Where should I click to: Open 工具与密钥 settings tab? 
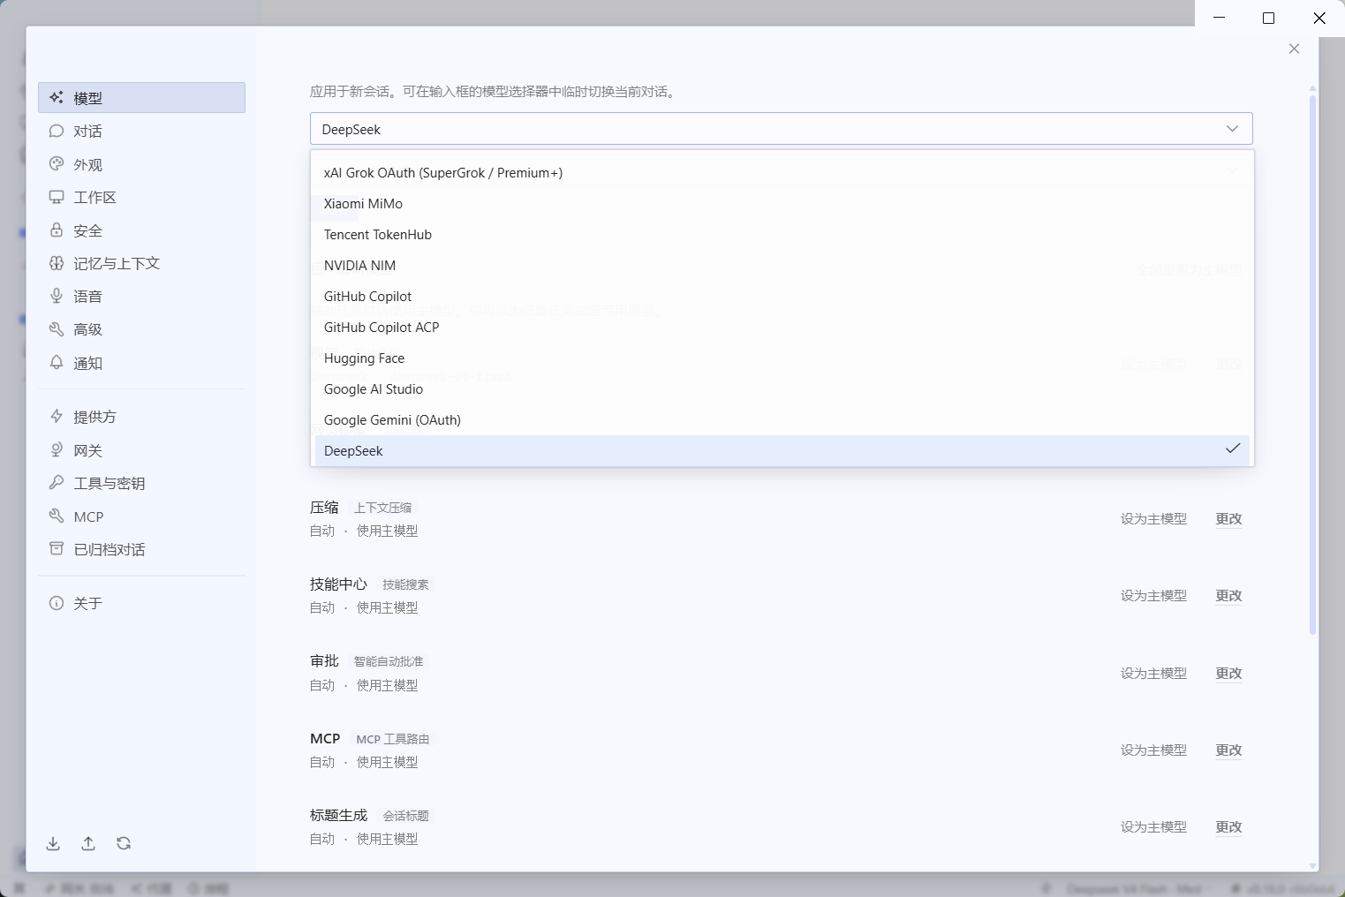[x=141, y=483]
